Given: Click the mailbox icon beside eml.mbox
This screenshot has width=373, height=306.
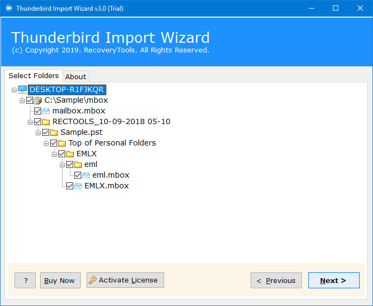Looking at the screenshot, I should point(86,175).
